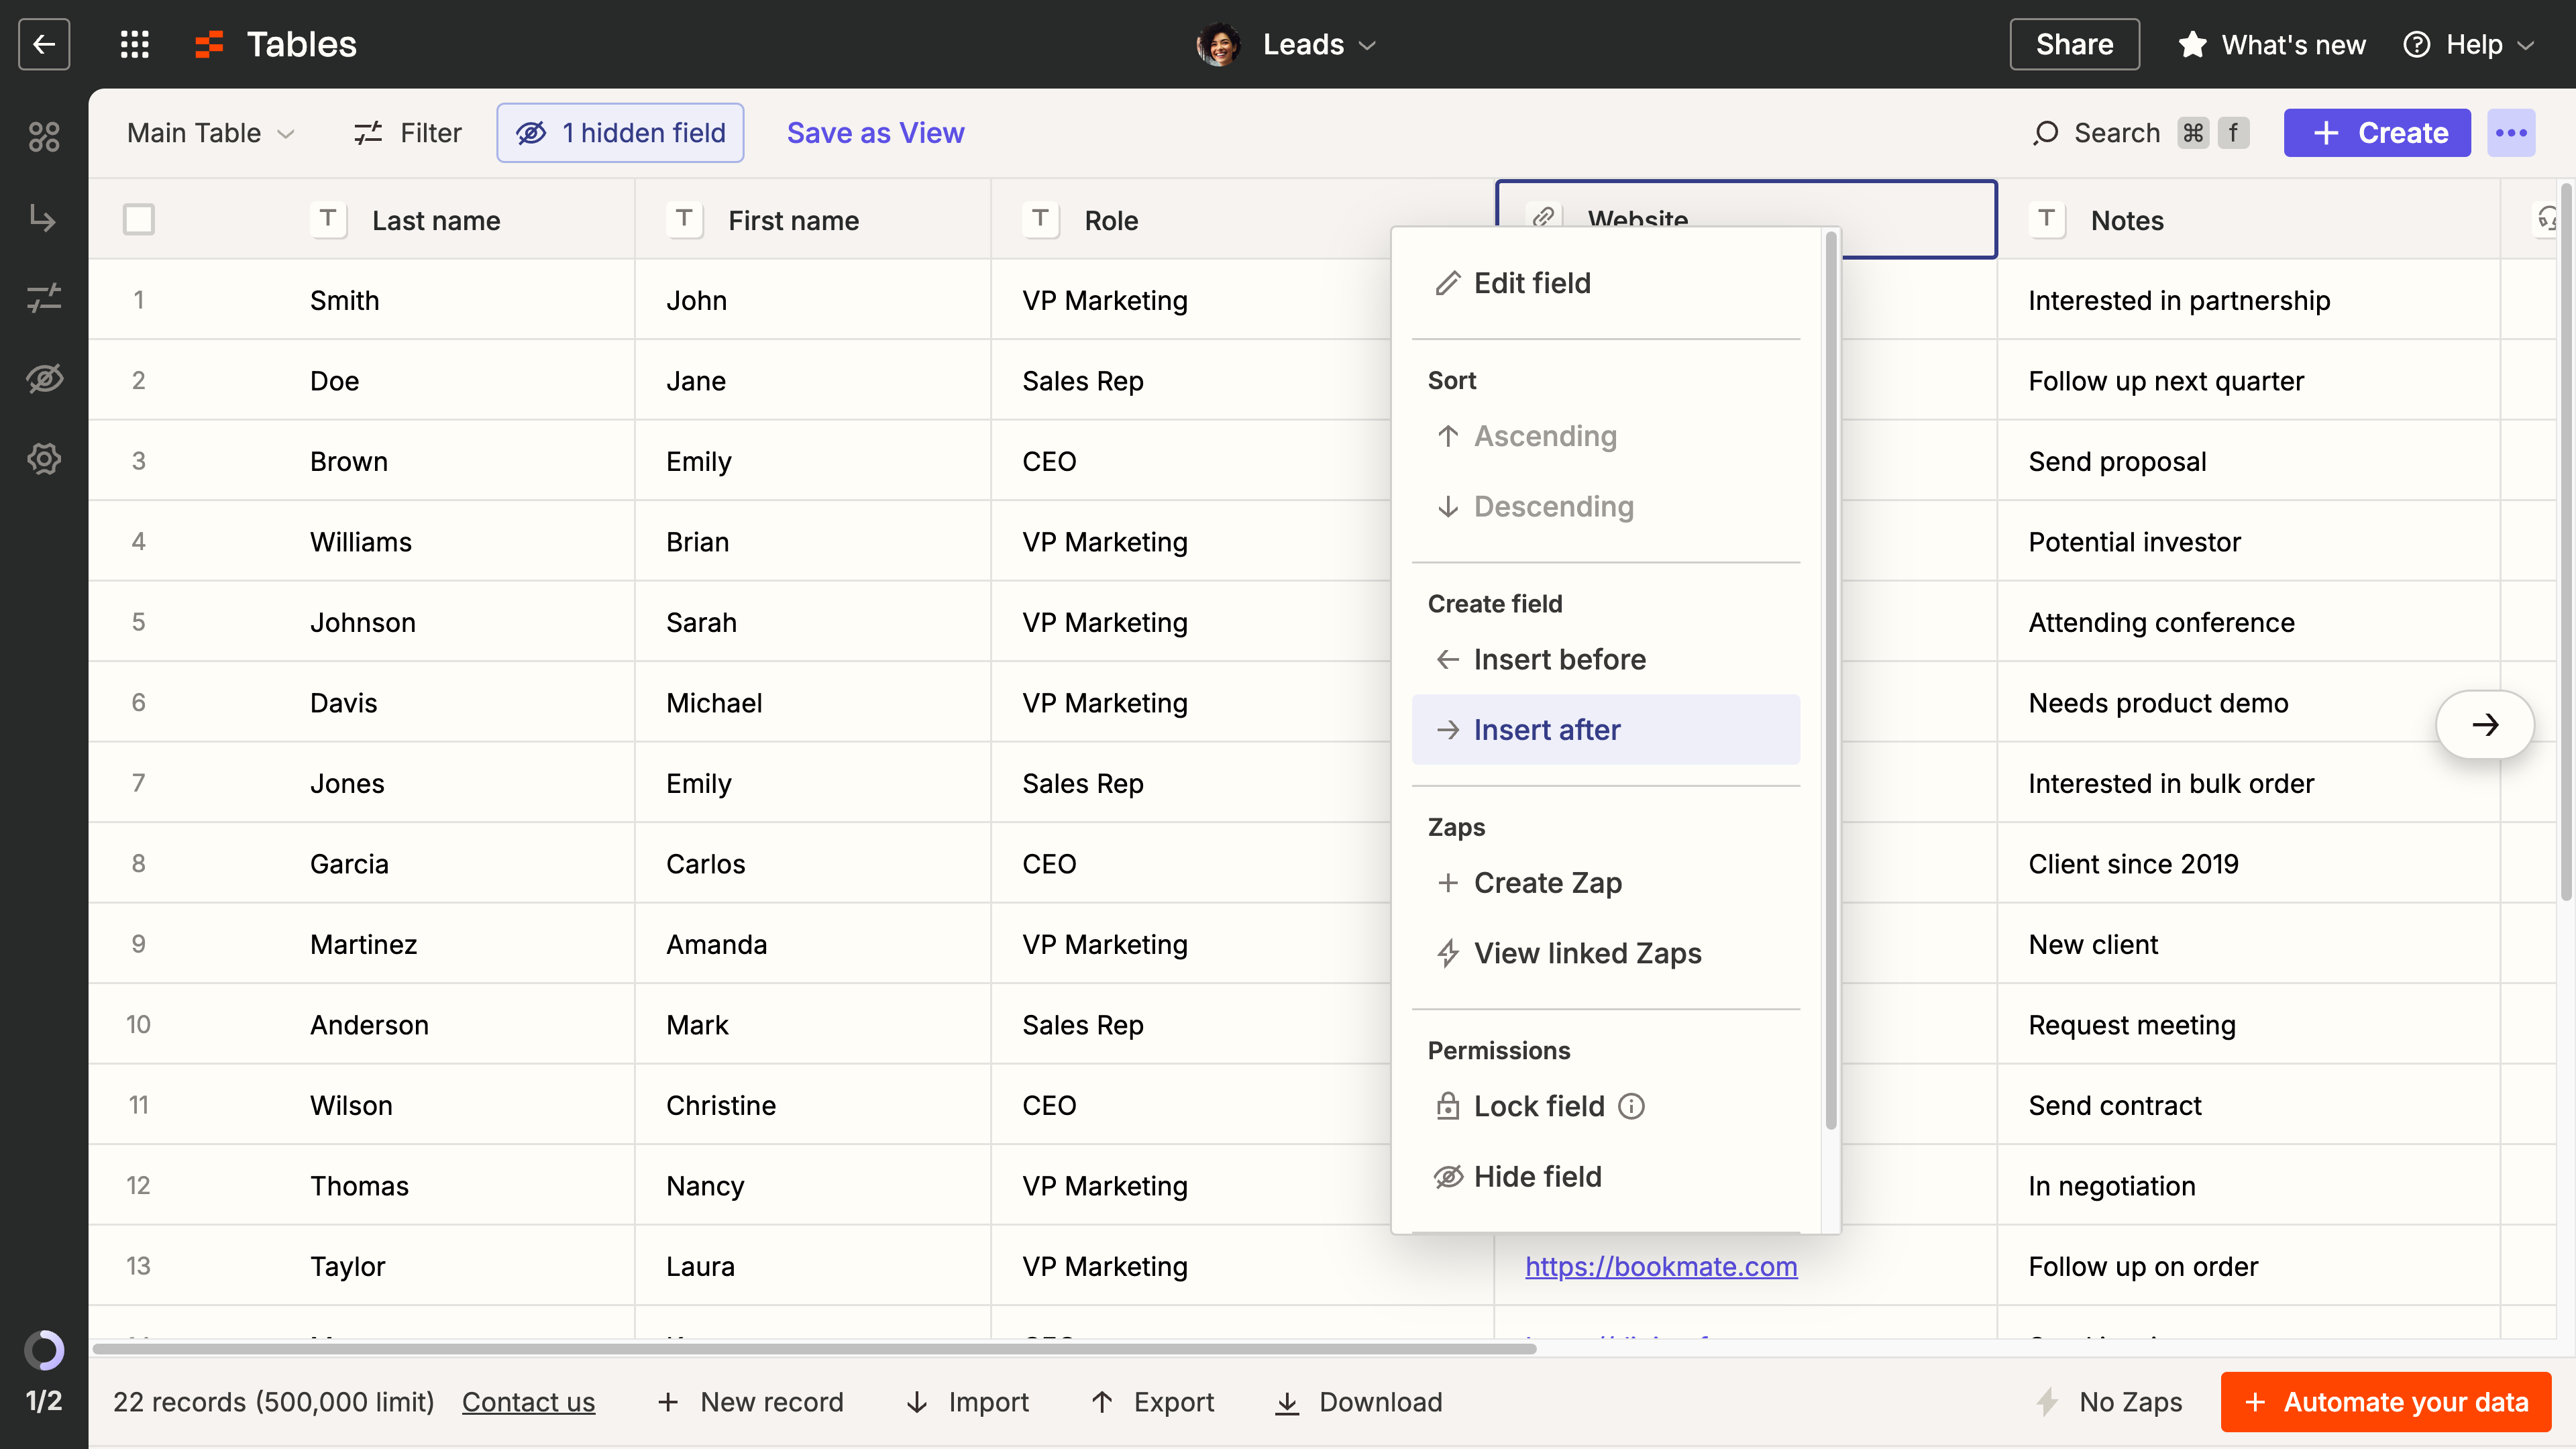2576x1449 pixels.
Task: Click the blue Create button
Action: tap(2377, 133)
